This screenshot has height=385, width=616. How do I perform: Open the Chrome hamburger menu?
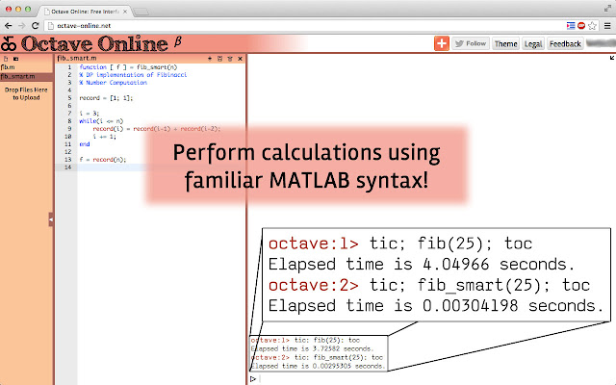click(x=607, y=26)
